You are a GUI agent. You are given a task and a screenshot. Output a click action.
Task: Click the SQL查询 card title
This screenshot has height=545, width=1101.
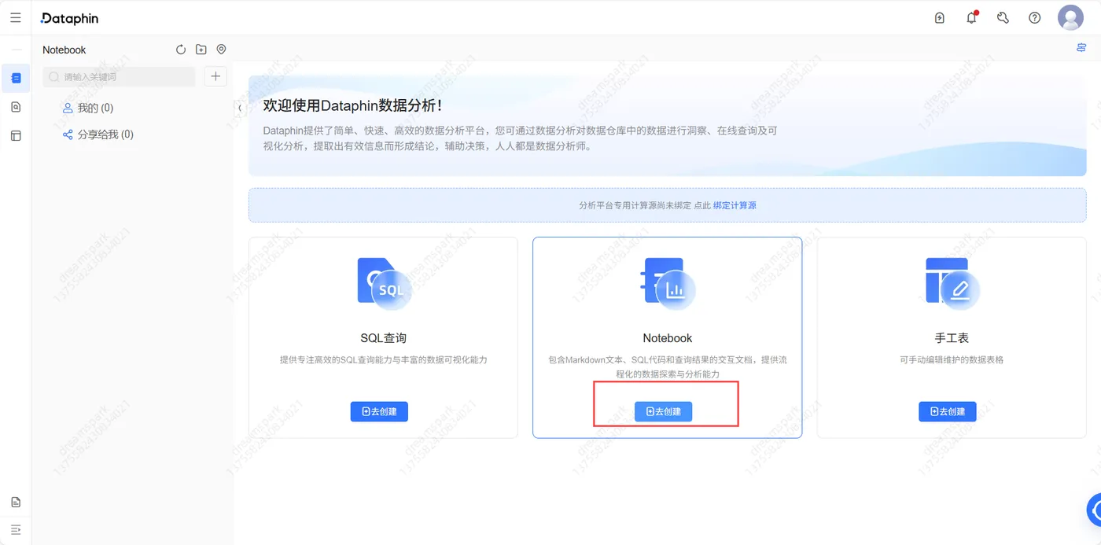coord(384,338)
